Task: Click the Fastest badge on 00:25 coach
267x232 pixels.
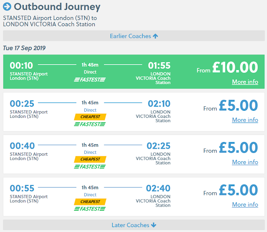Action: click(x=90, y=124)
